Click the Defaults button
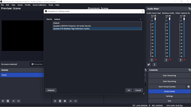Screen dimensions: 191x107 [x=51, y=90]
